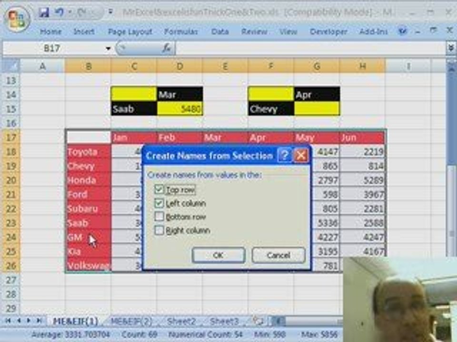457x342 pixels.
Task: Select the cell containing Chevy in row 15
Action: click(x=271, y=109)
